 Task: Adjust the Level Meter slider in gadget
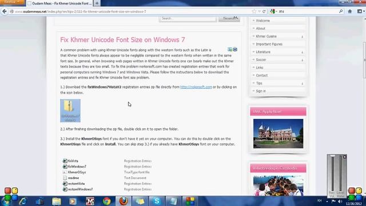coord(340,174)
